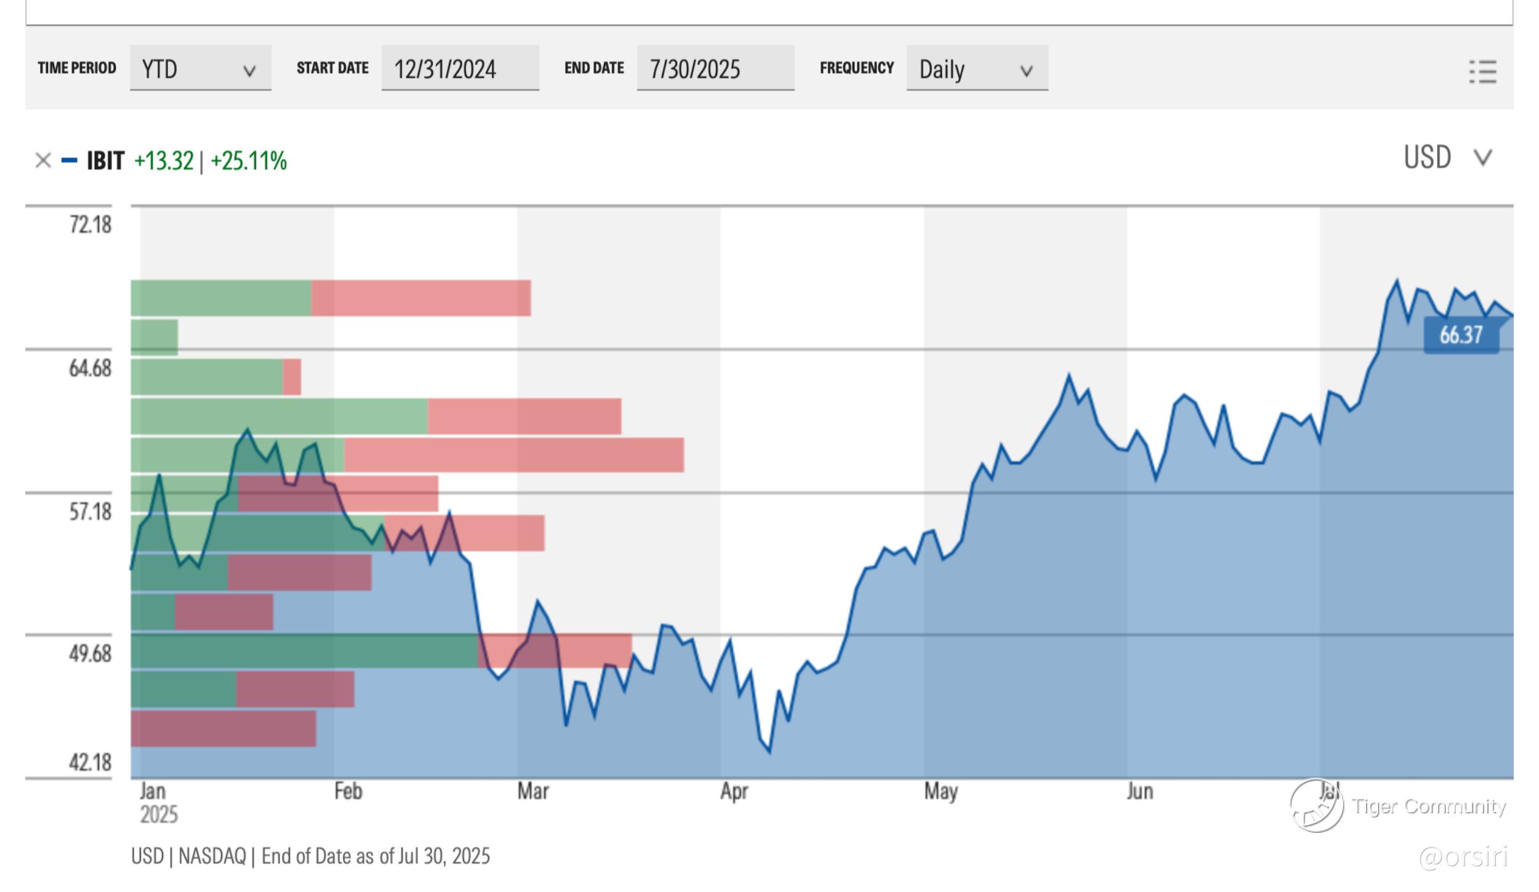Select the topmost volume profile bar
This screenshot has height=892, width=1539.
pyautogui.click(x=330, y=298)
